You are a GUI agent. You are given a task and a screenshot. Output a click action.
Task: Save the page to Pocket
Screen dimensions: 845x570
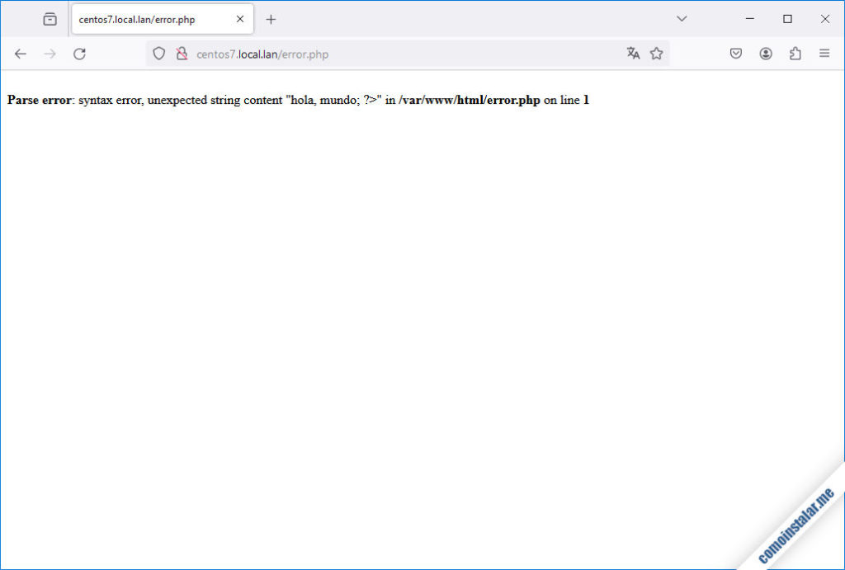point(736,54)
